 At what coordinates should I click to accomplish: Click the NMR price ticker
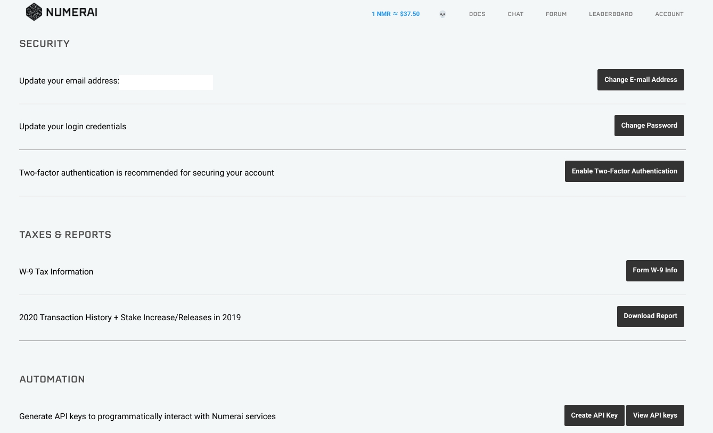tap(396, 14)
